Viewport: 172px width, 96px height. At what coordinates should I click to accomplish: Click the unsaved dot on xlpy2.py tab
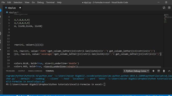coord(20,8)
